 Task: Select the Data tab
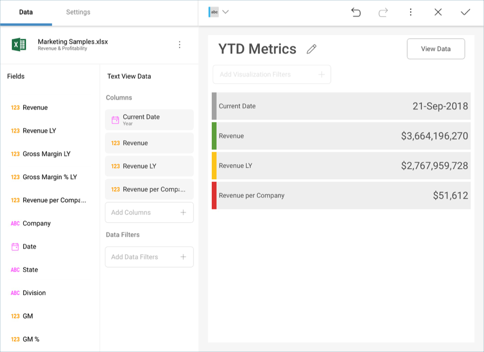tap(26, 12)
